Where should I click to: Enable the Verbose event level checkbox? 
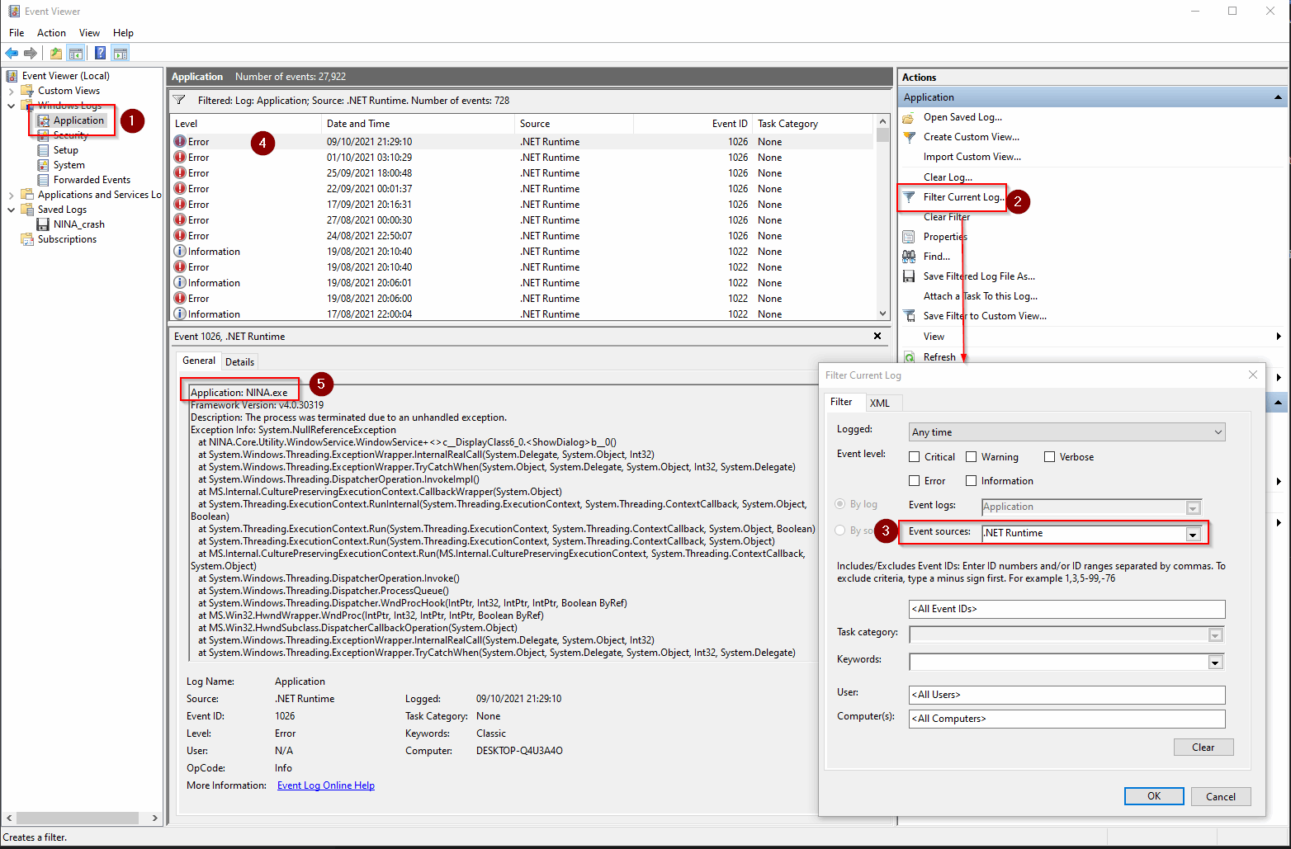tap(1049, 457)
